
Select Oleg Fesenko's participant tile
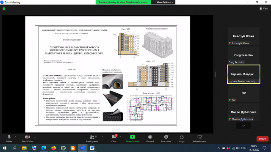click(243, 55)
